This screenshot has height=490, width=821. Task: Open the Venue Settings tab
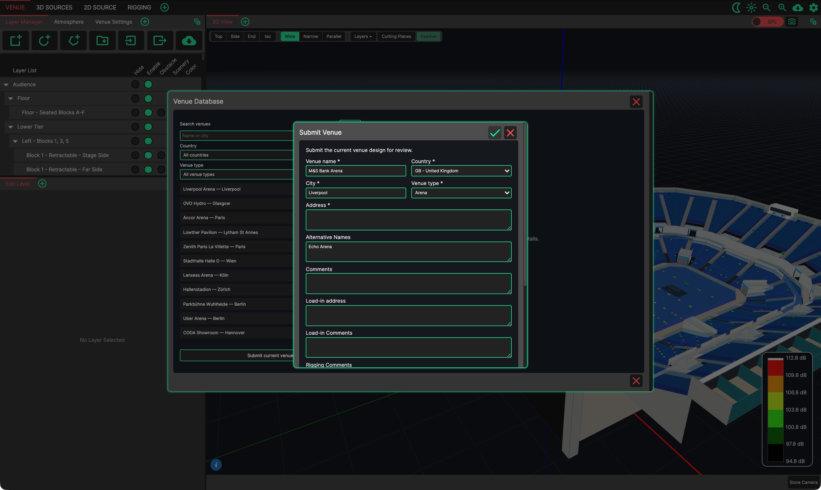click(x=114, y=22)
